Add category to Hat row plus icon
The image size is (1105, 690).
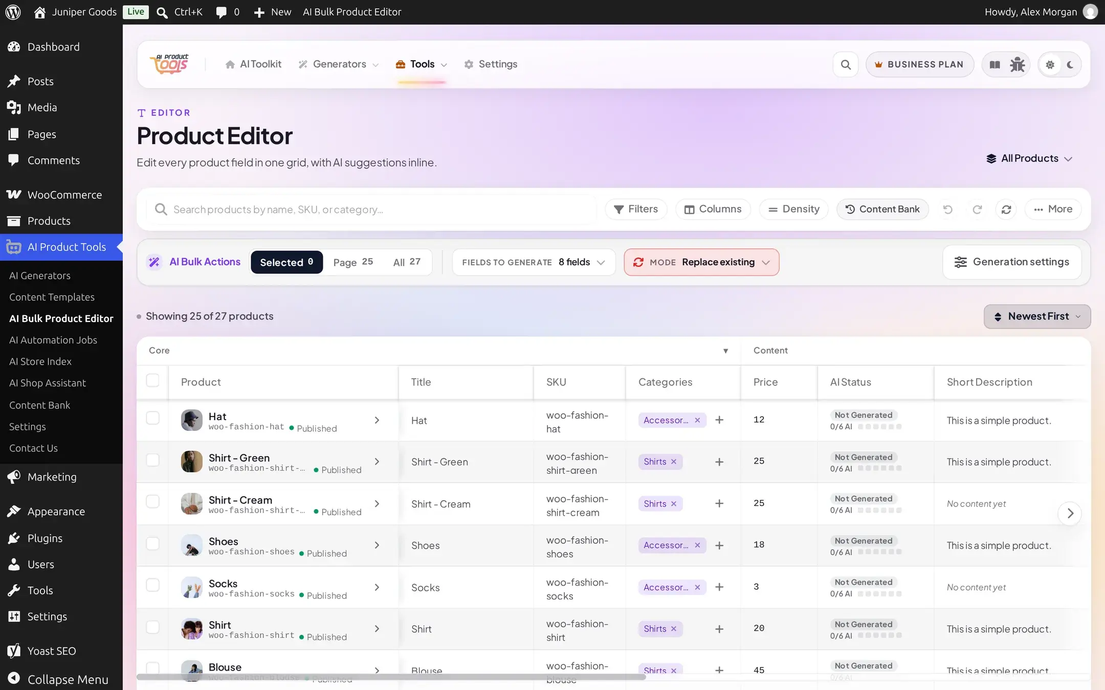click(719, 420)
